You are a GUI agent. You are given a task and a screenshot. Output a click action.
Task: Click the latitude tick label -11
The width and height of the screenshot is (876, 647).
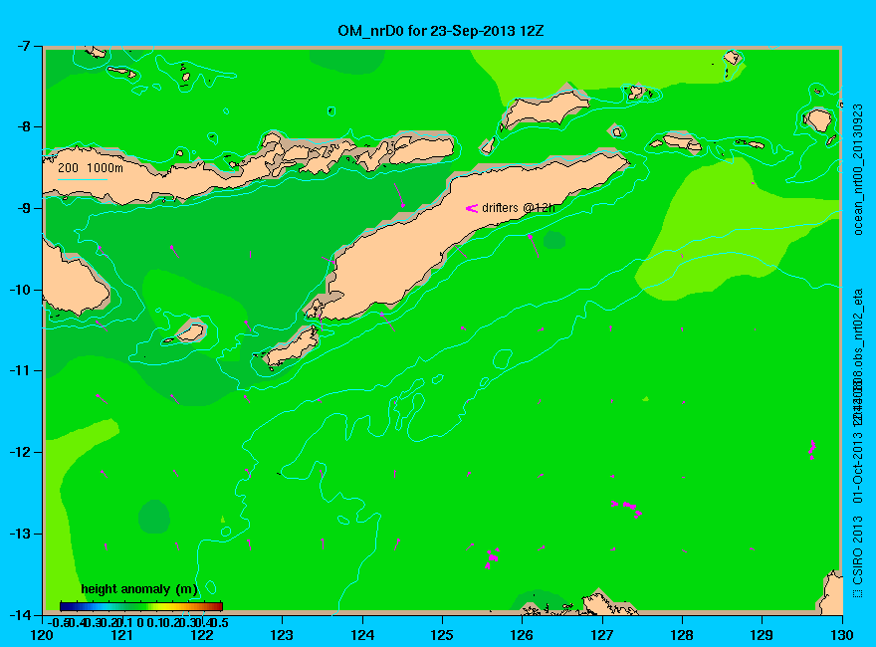click(x=20, y=370)
